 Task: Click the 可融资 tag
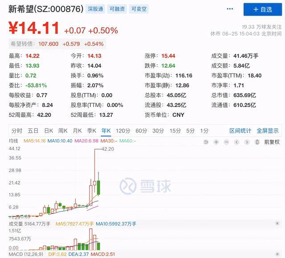point(117,9)
